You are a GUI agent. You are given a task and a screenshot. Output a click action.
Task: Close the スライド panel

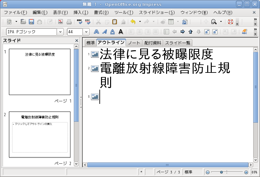click(77, 40)
